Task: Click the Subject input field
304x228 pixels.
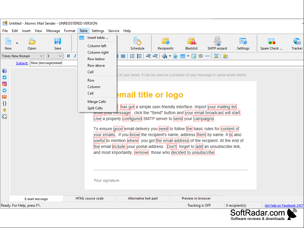Action: 167,63
